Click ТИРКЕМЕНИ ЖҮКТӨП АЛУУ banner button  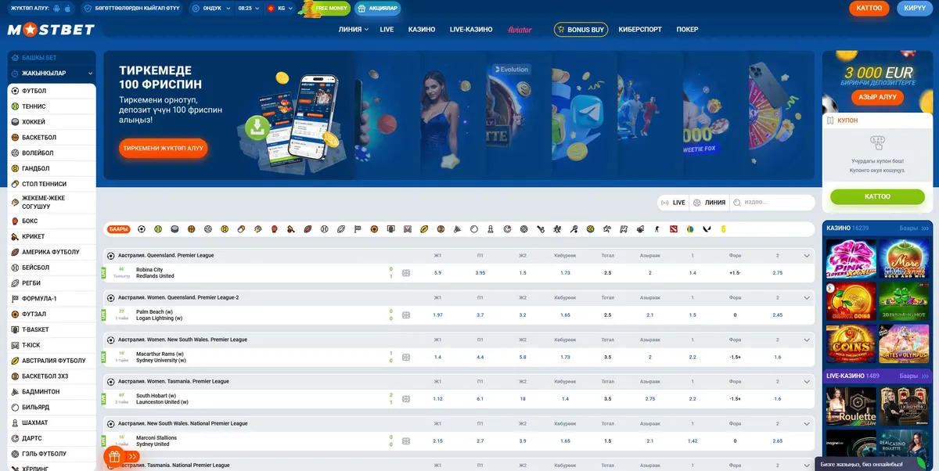(x=164, y=148)
